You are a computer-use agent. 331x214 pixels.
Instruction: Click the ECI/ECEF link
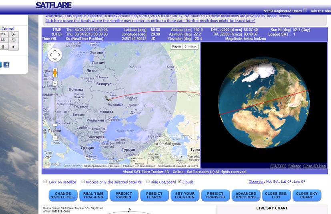coord(278,166)
